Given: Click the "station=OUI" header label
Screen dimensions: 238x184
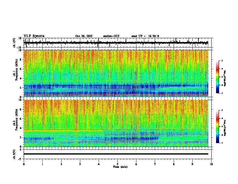Looking at the screenshot, I should coord(111,36).
